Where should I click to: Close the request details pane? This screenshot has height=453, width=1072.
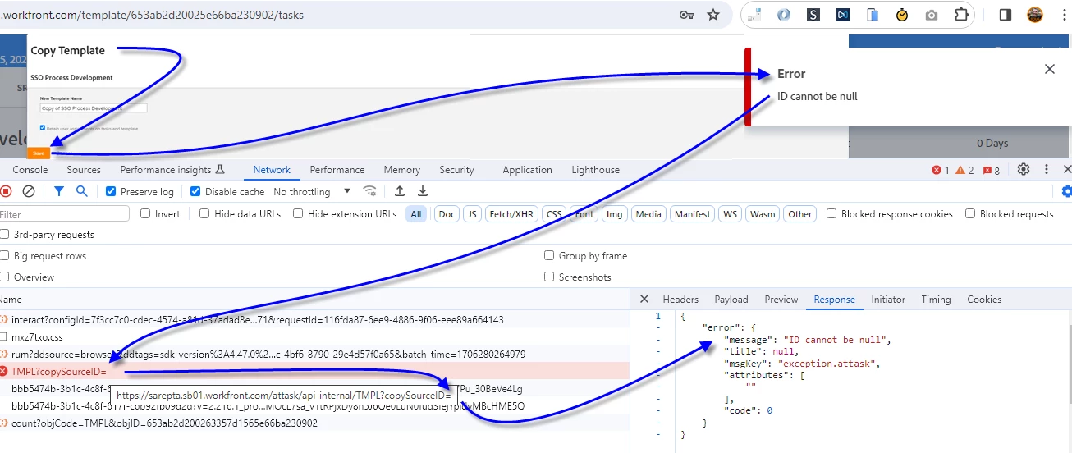coord(644,300)
